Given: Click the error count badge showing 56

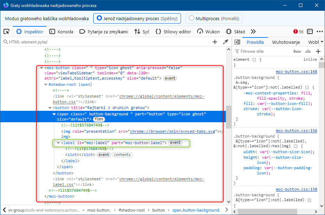Looking at the screenshot, I should pos(298,32).
